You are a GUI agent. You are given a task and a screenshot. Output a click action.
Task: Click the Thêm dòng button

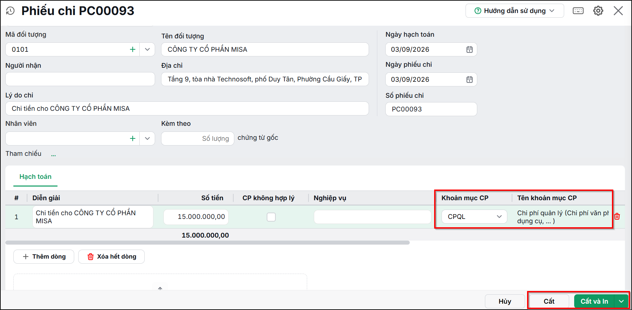(44, 257)
